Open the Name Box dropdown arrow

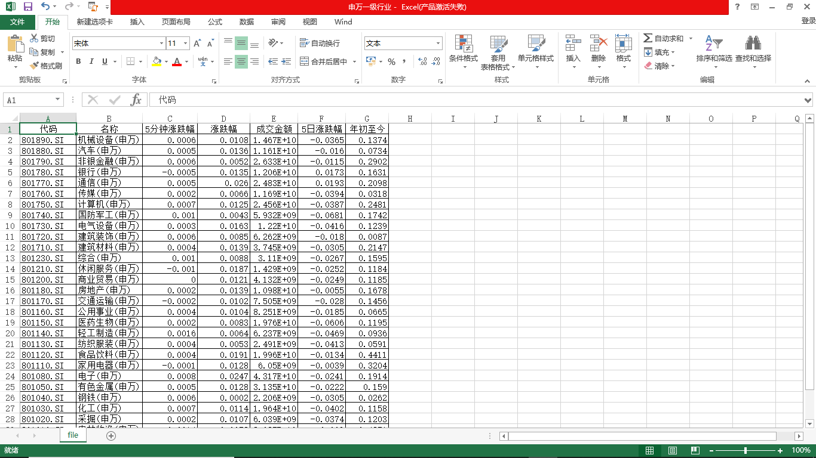[58, 100]
